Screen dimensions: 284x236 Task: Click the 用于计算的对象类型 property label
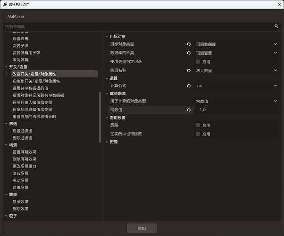coord(128,101)
